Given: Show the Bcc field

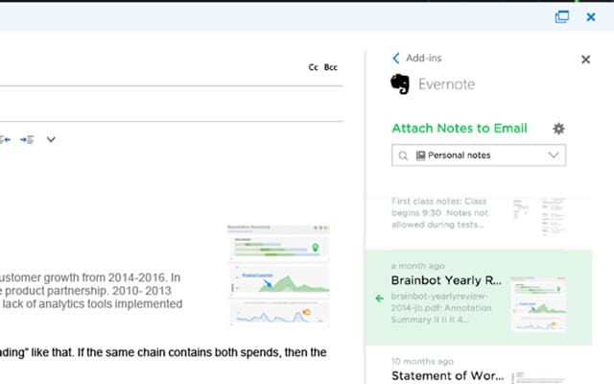Looking at the screenshot, I should (330, 67).
